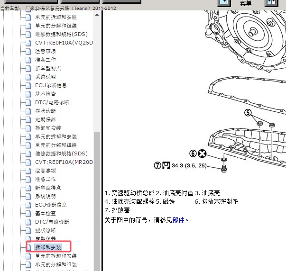
Task: Open CVT:RE0F10A(VQ25D tree entry
Action: point(64,43)
